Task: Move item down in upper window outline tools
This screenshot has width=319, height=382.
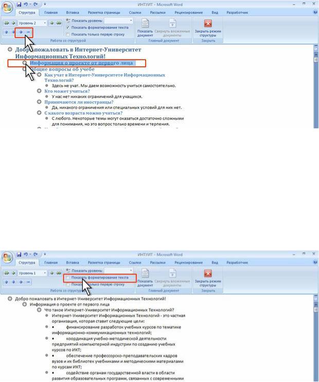Action: click(13, 32)
